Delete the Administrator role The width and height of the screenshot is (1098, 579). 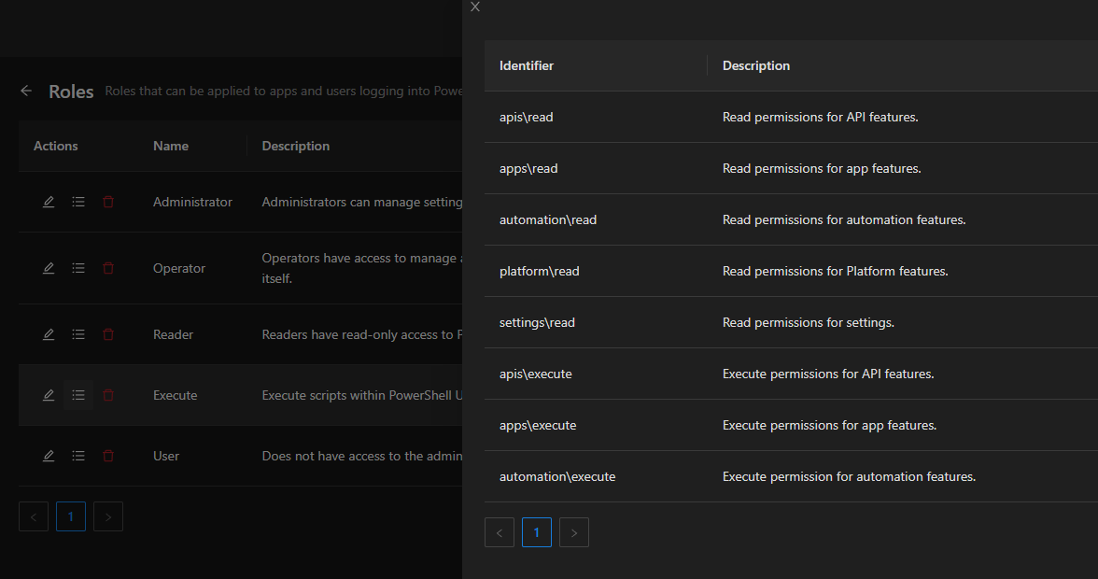108,202
